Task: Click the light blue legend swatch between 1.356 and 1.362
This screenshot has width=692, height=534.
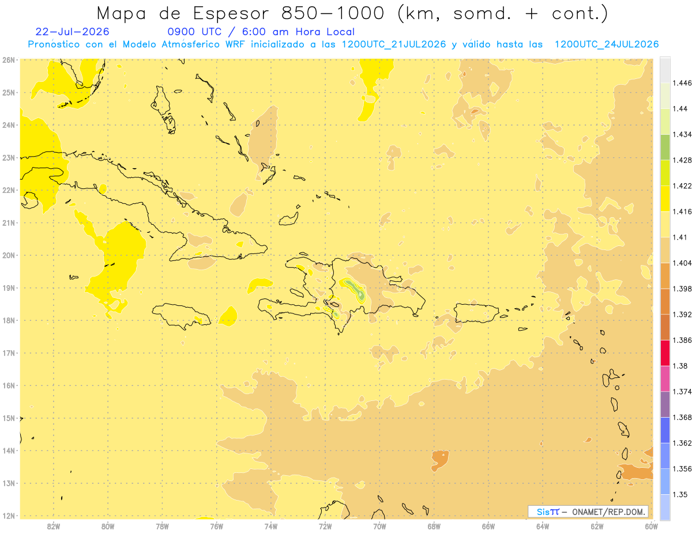Action: (x=665, y=456)
